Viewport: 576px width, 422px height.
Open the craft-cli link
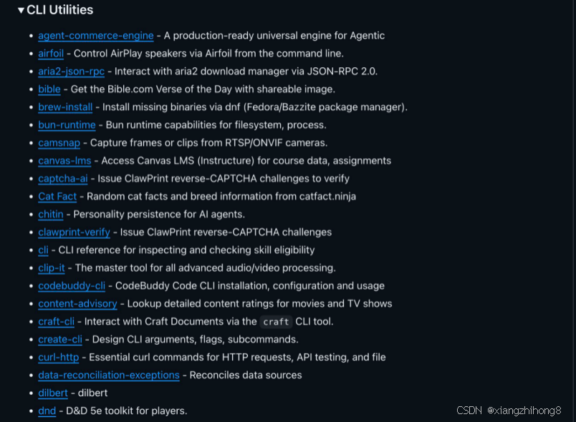56,322
